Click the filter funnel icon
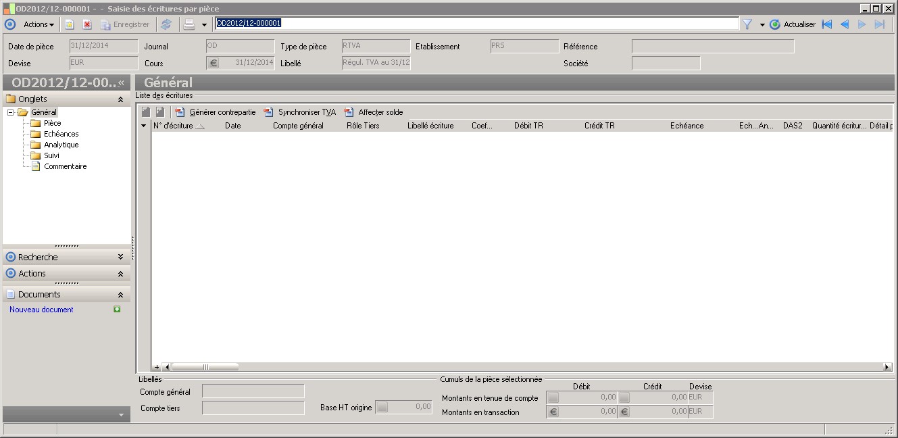The height and width of the screenshot is (438, 898). pyautogui.click(x=747, y=24)
